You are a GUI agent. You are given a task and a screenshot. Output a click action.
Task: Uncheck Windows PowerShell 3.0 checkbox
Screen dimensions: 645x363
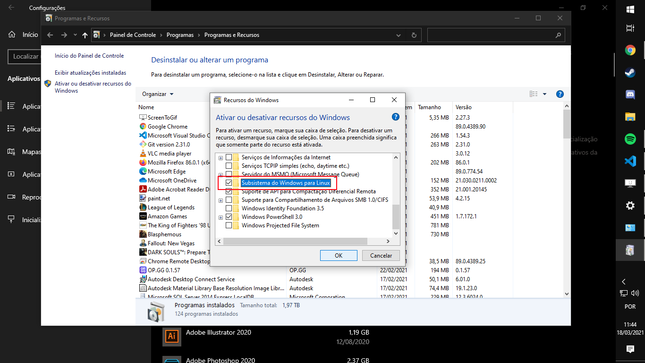229,217
